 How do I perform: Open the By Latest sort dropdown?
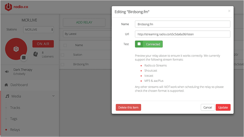point(87,34)
